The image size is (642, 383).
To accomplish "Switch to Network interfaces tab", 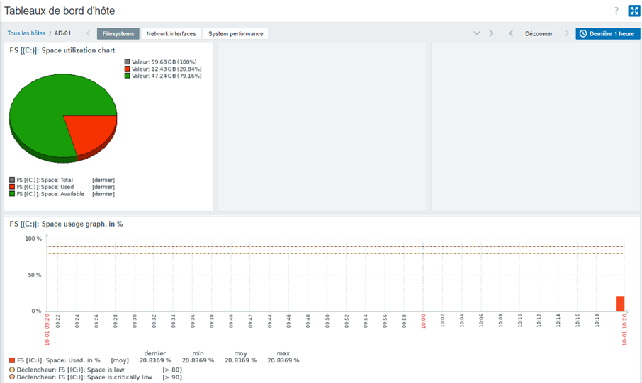I will (171, 33).
